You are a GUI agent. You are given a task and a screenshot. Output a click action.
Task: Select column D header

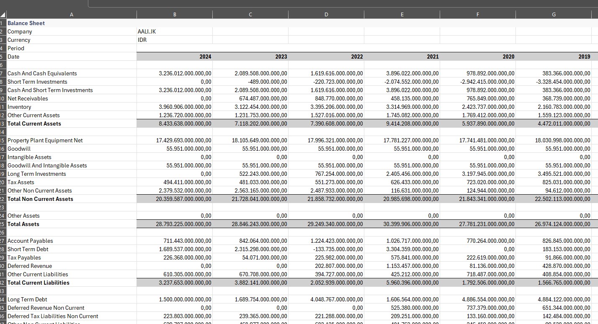tap(326, 15)
